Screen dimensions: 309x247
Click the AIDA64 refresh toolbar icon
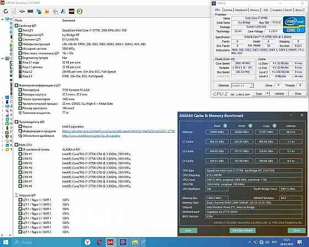tap(6, 11)
